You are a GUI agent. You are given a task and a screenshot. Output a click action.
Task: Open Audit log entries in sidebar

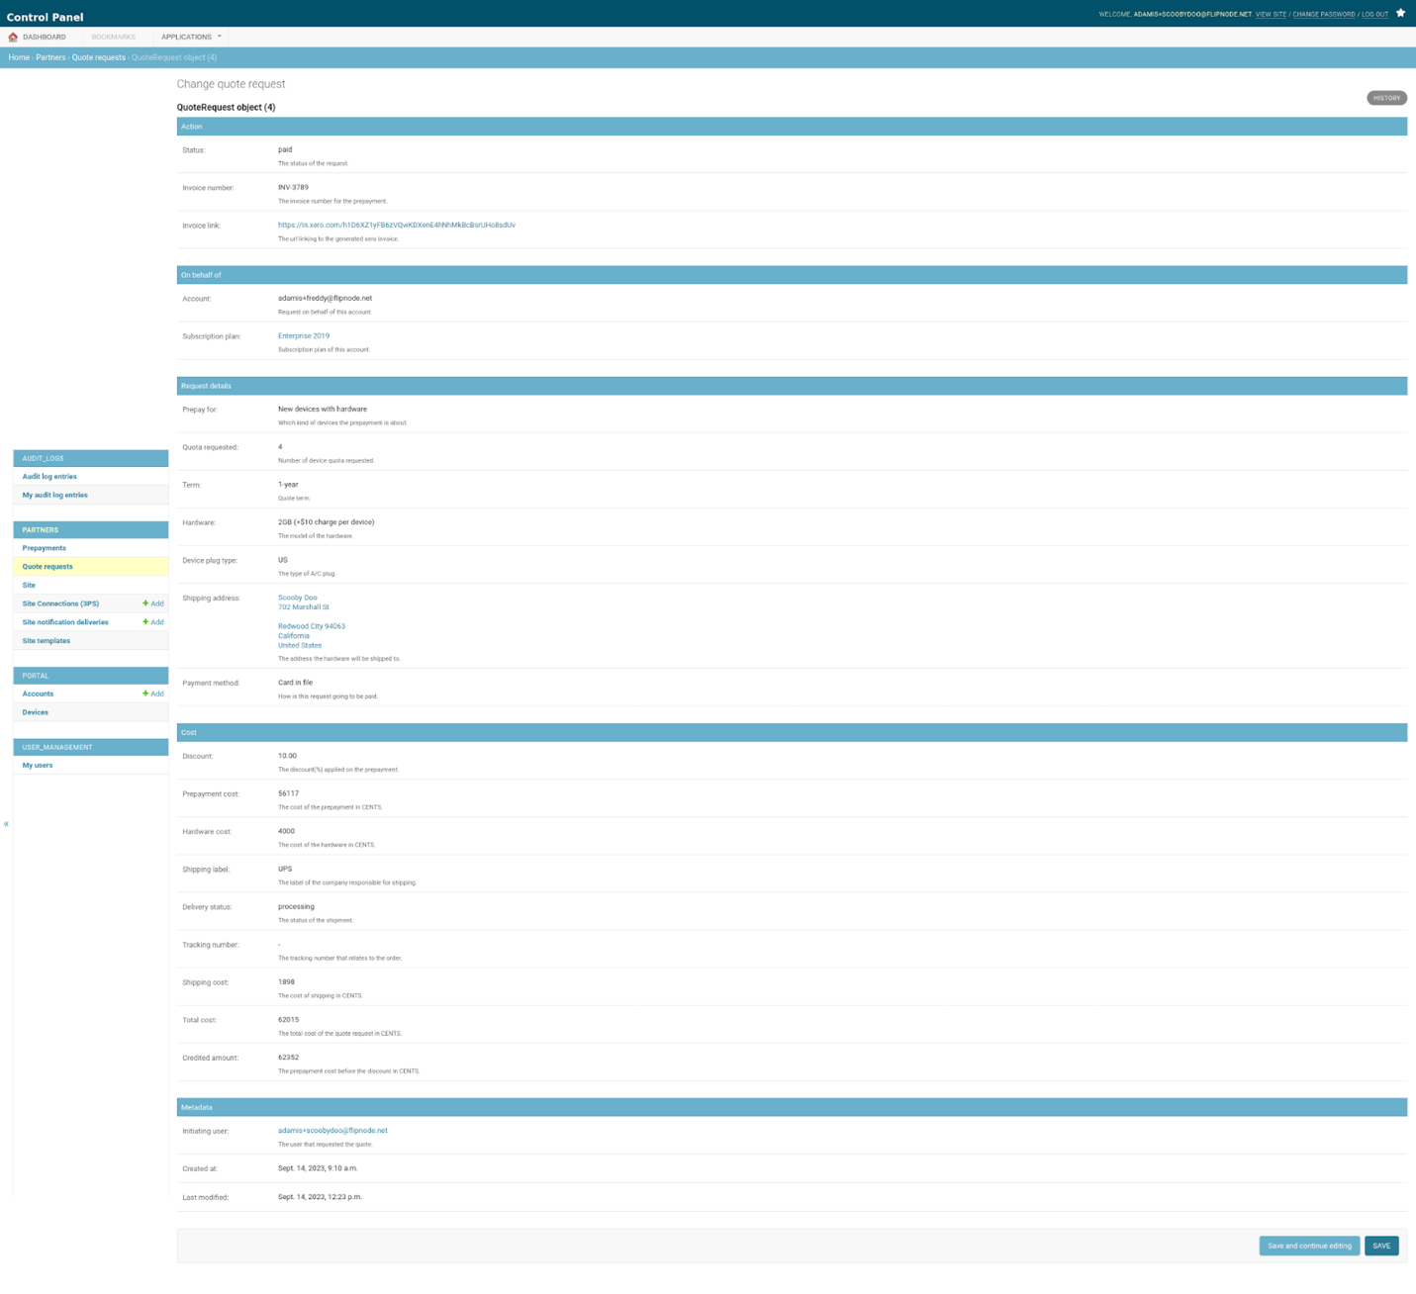[49, 477]
